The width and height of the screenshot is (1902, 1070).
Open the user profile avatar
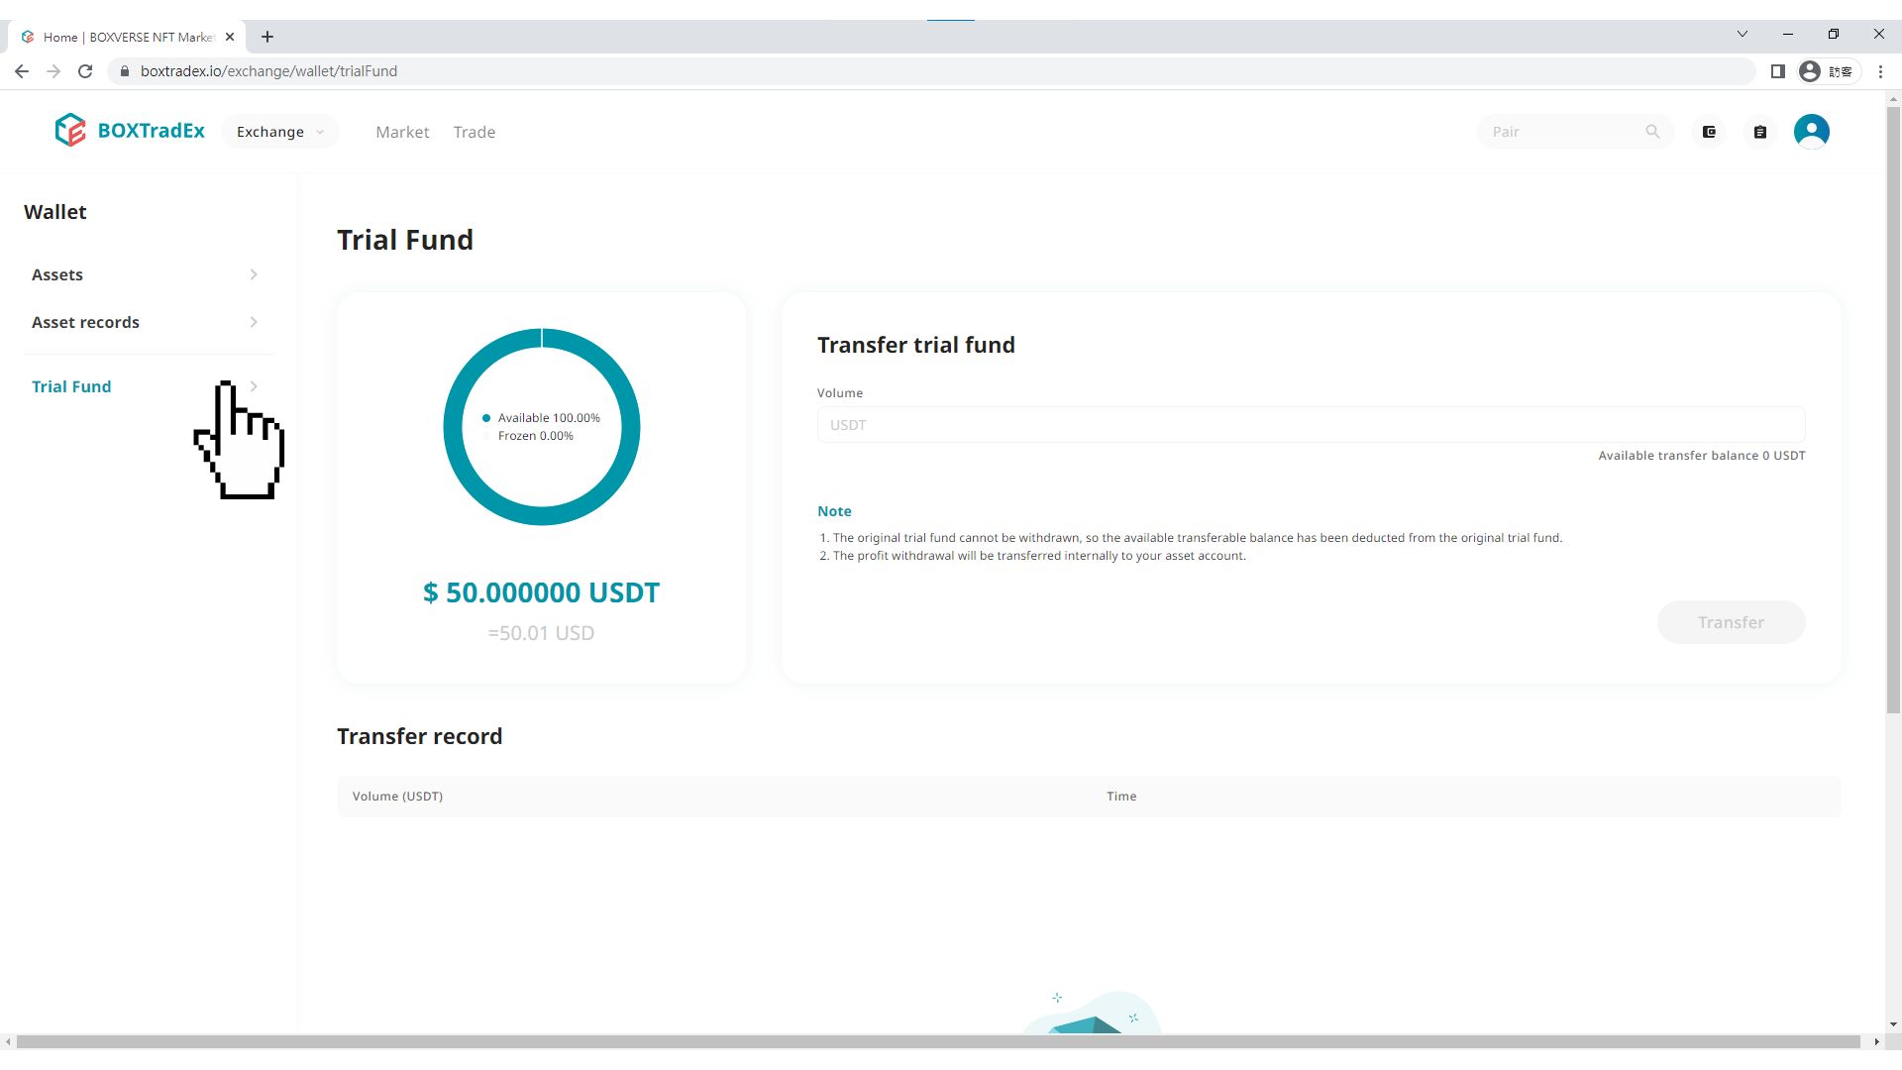(x=1811, y=132)
